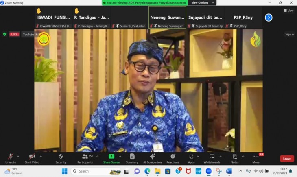The image size is (297, 177).
Task: Toggle Start Video camera on
Action: (x=32, y=158)
